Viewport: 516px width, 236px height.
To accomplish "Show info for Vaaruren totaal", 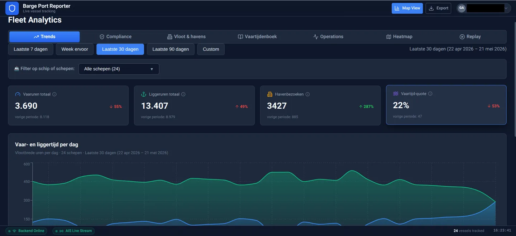I will click(54, 94).
